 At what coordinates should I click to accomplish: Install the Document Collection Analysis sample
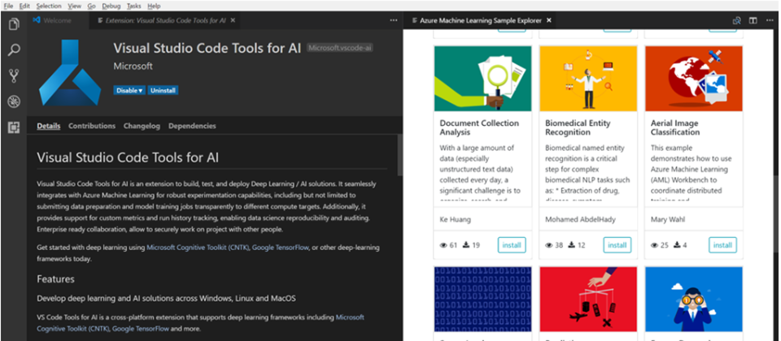pyautogui.click(x=512, y=245)
